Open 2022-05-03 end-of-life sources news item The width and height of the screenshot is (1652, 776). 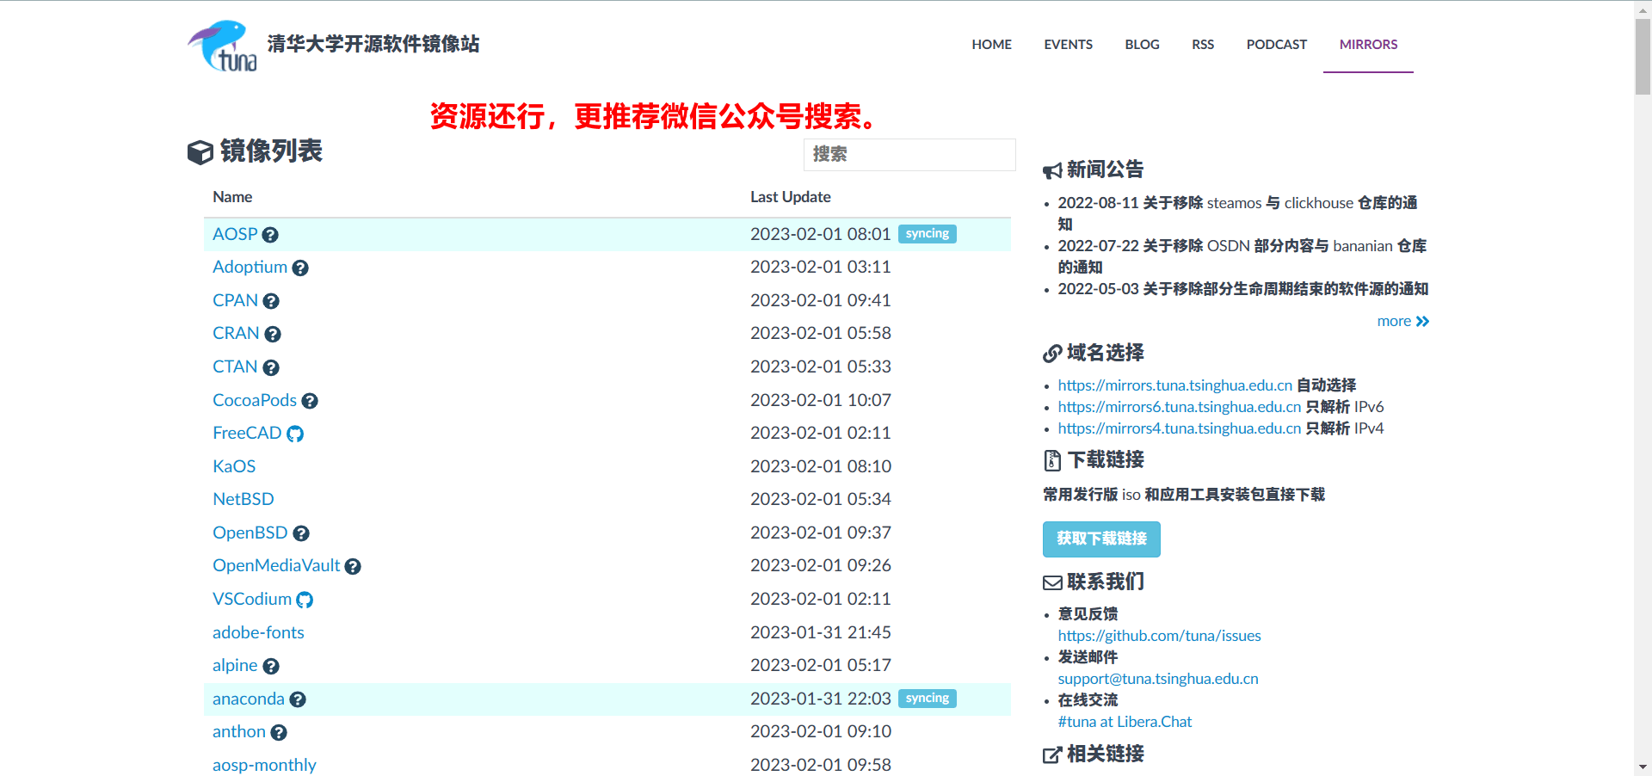point(1242,289)
